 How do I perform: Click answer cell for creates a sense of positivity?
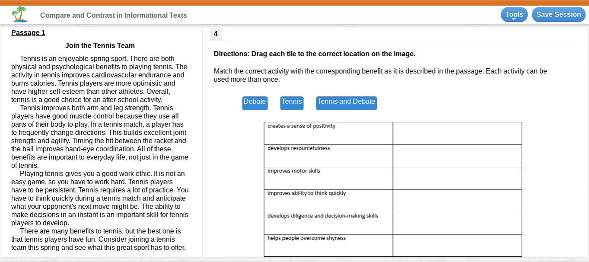457,133
